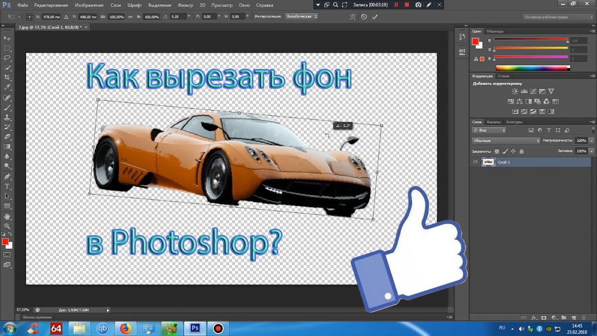Click recorder screenshot camera icon
Viewport: 597px width, 336px height.
point(418,5)
